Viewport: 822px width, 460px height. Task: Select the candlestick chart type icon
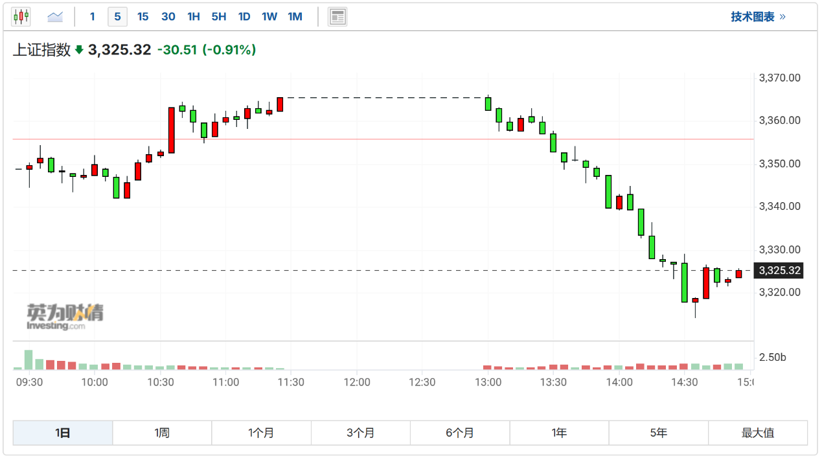pos(21,16)
